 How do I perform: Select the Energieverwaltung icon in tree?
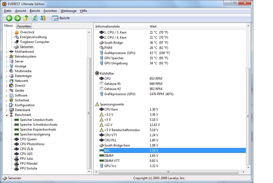[17, 37]
